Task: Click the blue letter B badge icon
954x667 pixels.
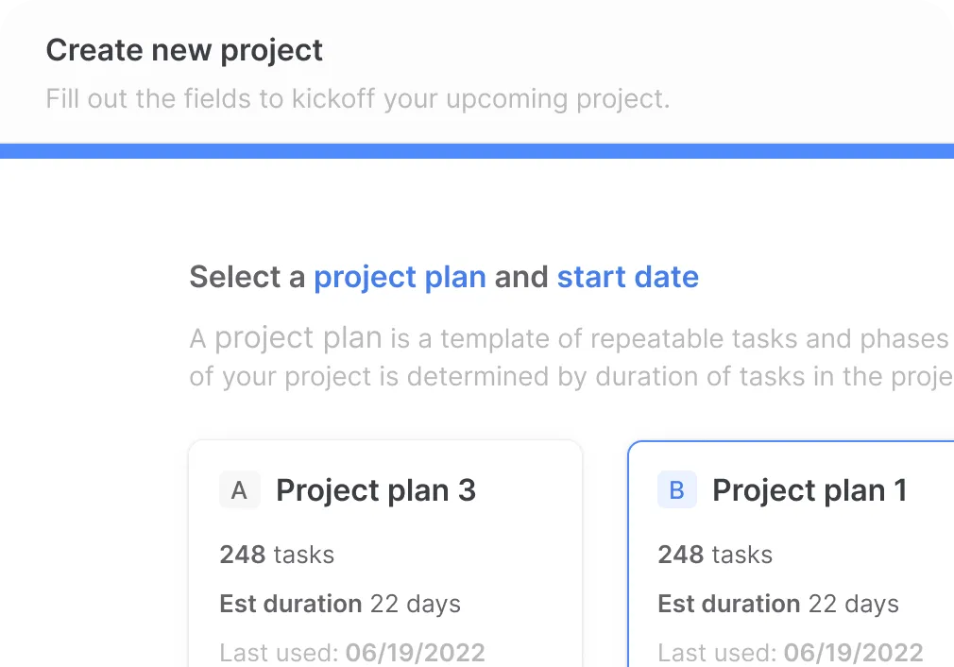Action: pos(676,490)
